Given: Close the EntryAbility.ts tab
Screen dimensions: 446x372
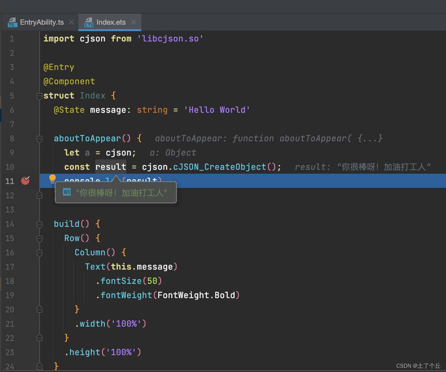Looking at the screenshot, I should click(x=71, y=22).
